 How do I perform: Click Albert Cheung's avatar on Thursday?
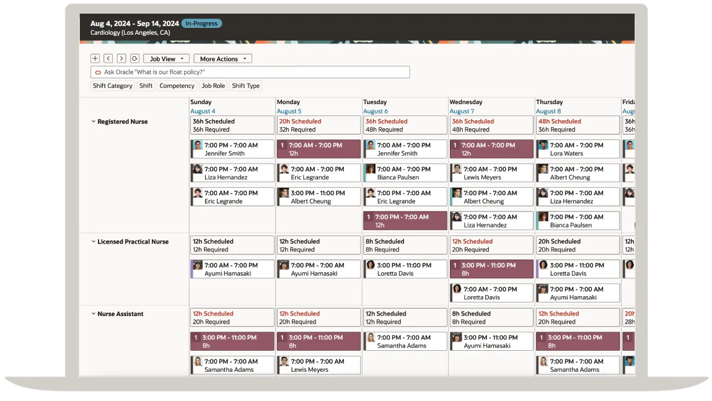click(543, 169)
